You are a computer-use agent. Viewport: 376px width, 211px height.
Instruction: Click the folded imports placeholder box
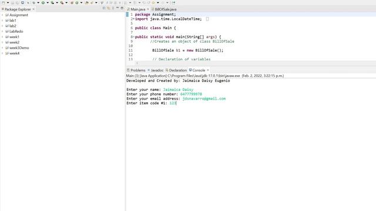207,19
